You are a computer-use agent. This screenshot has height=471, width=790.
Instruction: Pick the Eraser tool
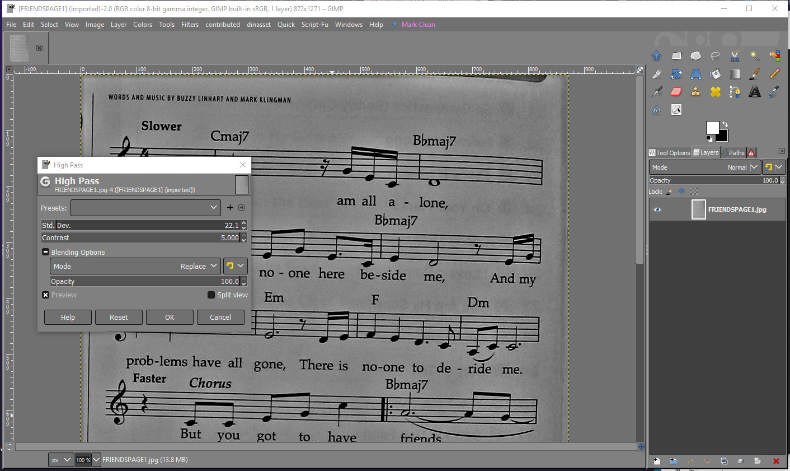(x=676, y=92)
